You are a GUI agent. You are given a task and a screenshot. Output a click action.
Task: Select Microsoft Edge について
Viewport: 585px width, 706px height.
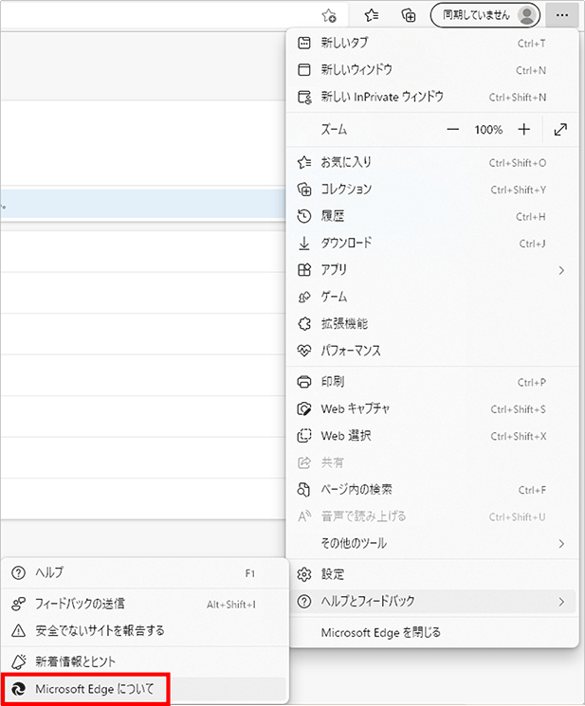click(144, 688)
